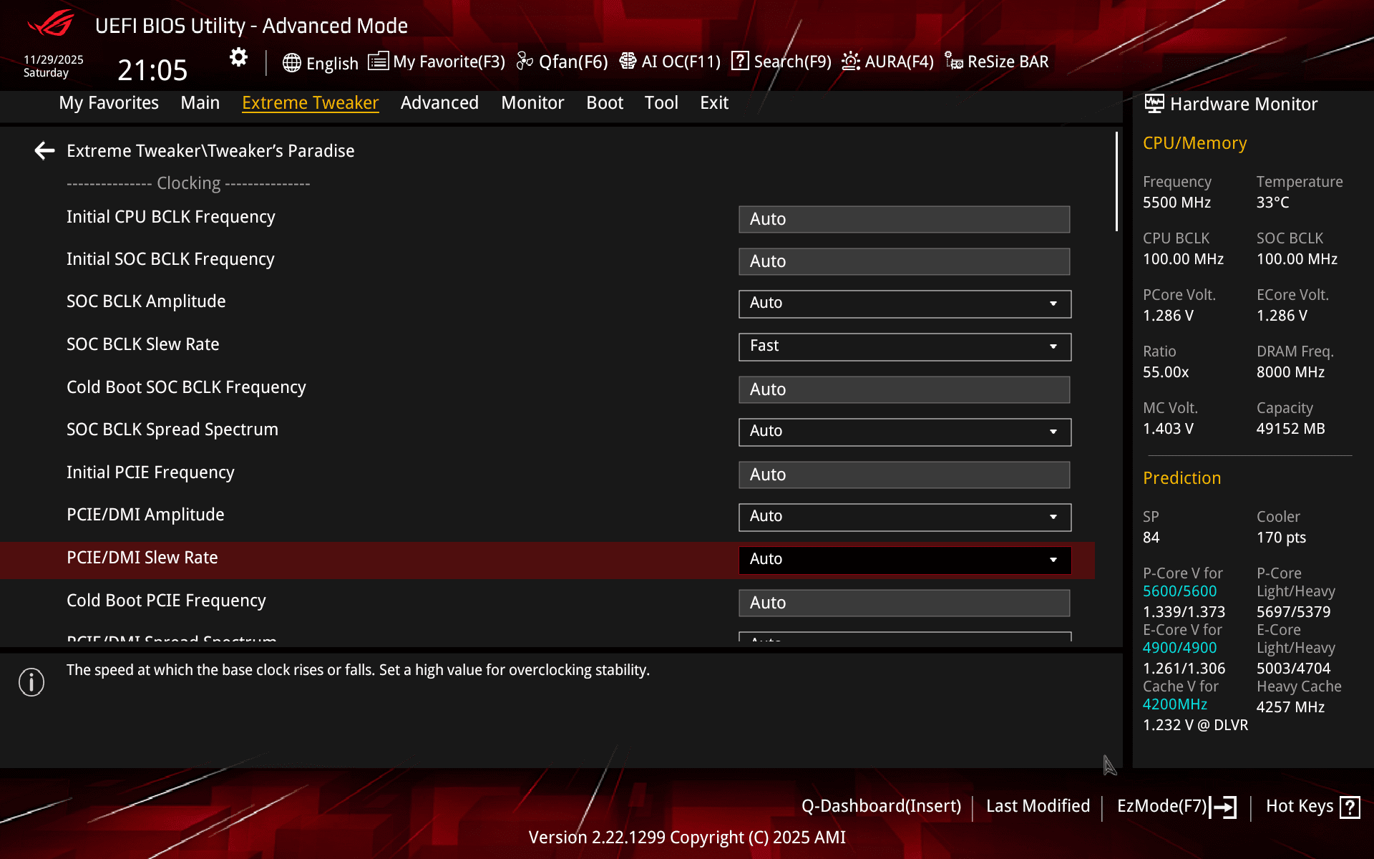Open Qfan(F6) fan control
1374x859 pixels.
(562, 62)
